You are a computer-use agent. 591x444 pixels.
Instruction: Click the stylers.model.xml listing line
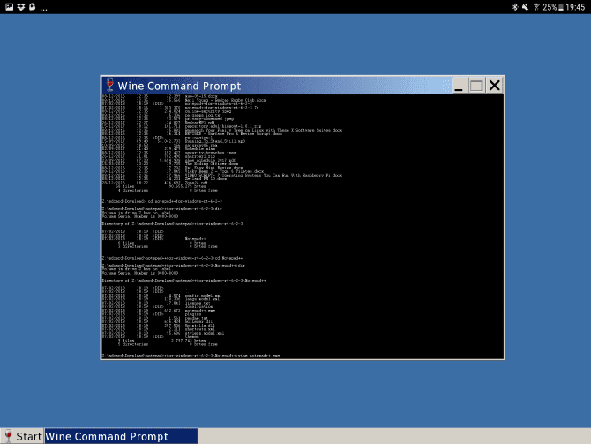coord(163,333)
